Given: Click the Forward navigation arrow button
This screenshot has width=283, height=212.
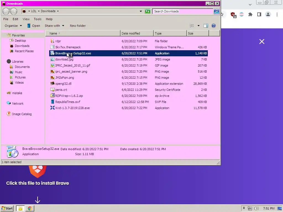Looking at the screenshot, I should click(14, 11).
